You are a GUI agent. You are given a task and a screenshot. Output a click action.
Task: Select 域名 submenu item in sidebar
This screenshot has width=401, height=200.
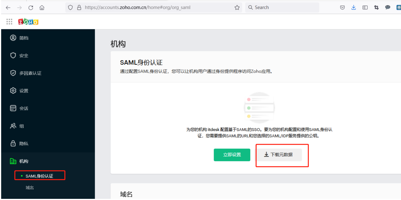click(x=30, y=188)
